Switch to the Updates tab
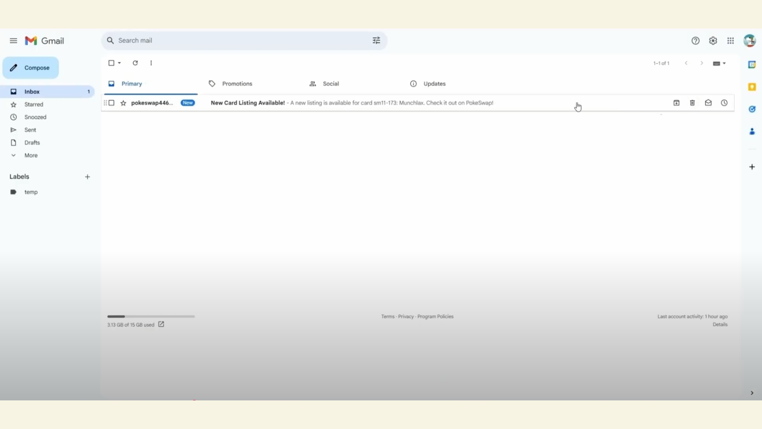 pyautogui.click(x=434, y=84)
